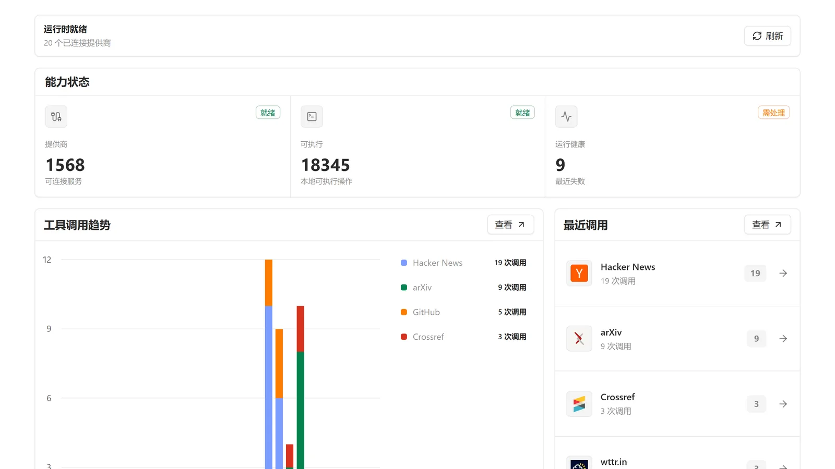The height and width of the screenshot is (469, 835).
Task: Click the 18345 executable count
Action: pyautogui.click(x=326, y=165)
